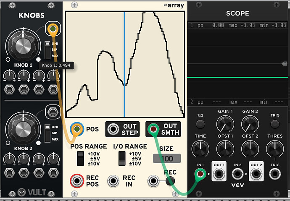290x201 pixels.
Task: Click the OUT STEP output jack
Action: [113, 130]
